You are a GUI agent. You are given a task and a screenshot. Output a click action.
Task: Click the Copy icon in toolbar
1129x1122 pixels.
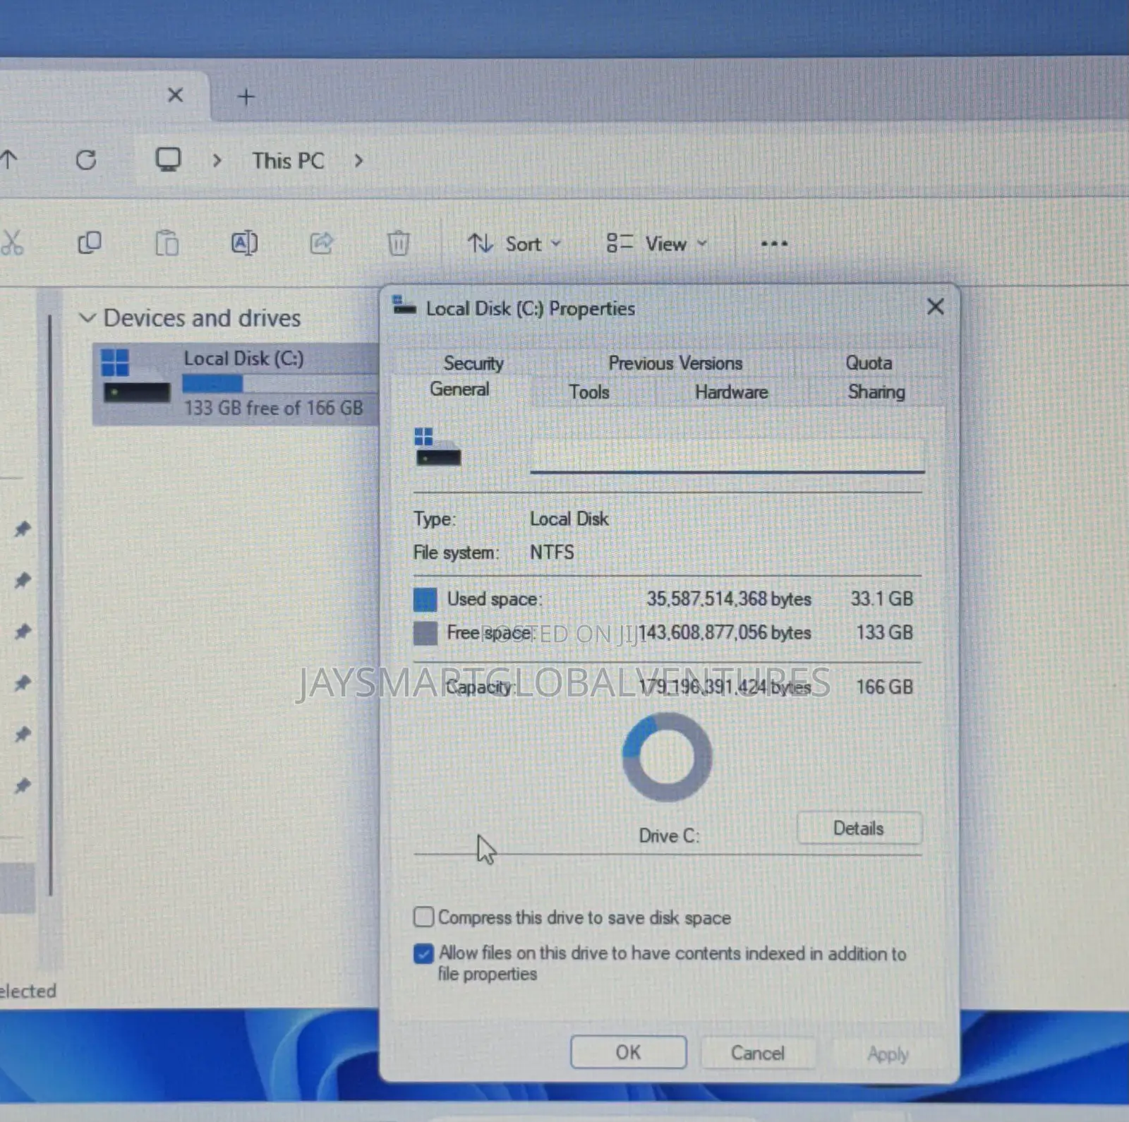(89, 243)
